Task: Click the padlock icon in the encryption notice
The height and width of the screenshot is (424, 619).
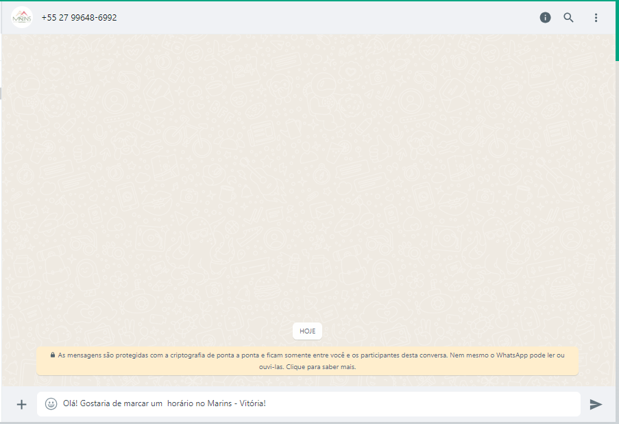Action: point(53,355)
